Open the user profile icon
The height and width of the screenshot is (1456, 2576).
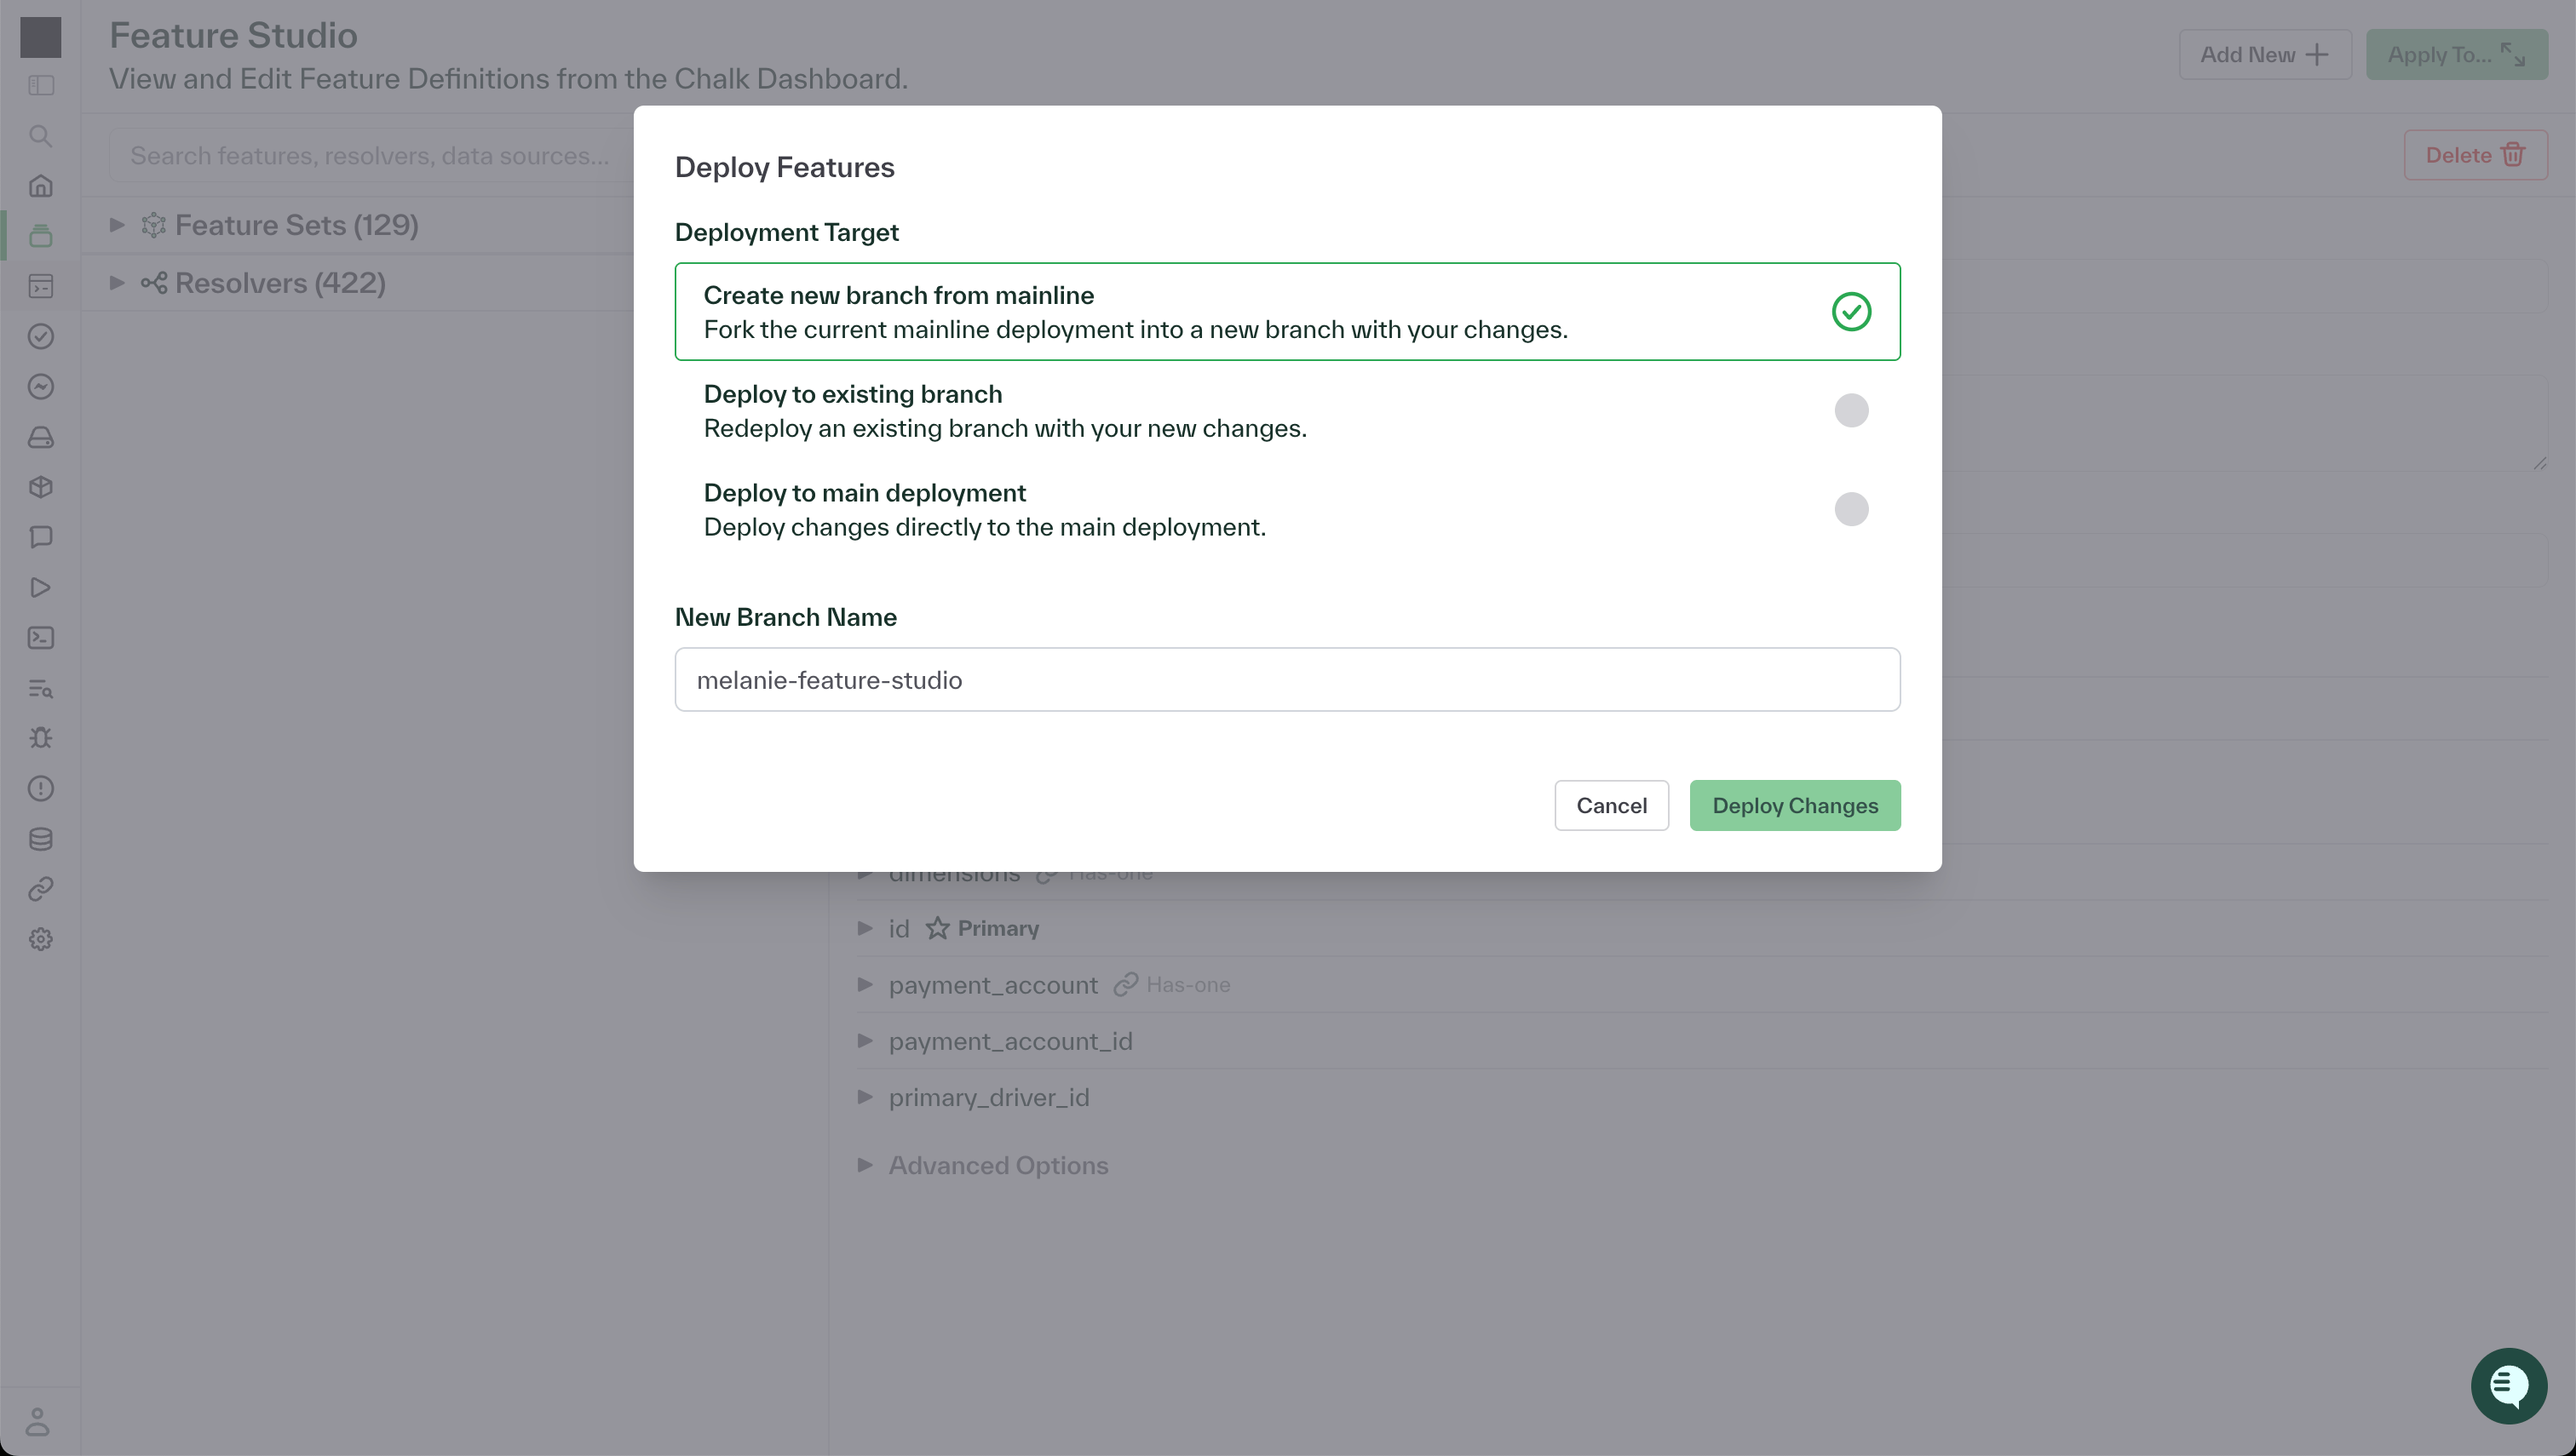point(38,1421)
